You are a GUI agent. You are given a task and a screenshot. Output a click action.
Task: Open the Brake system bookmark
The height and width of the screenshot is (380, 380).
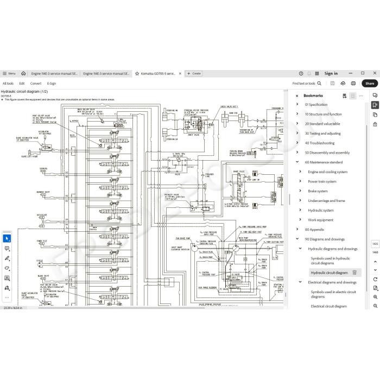(318, 191)
